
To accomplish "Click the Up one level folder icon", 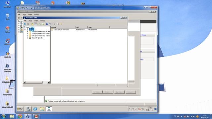I will [x=32, y=24].
